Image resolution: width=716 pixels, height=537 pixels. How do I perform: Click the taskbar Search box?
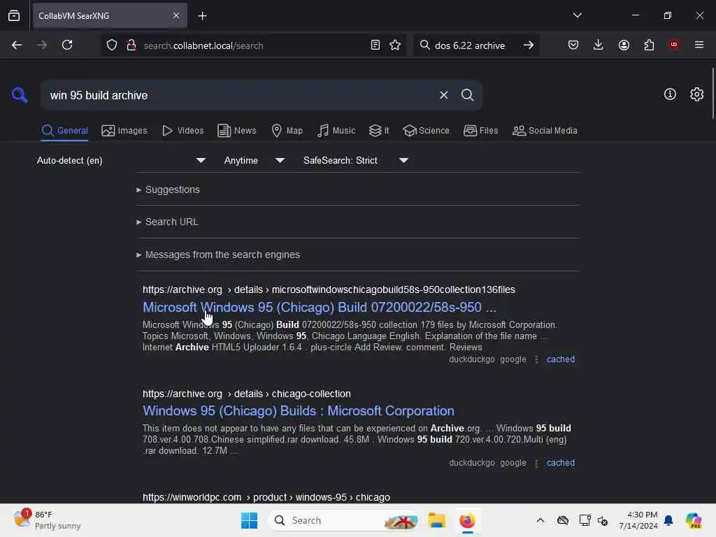[343, 520]
